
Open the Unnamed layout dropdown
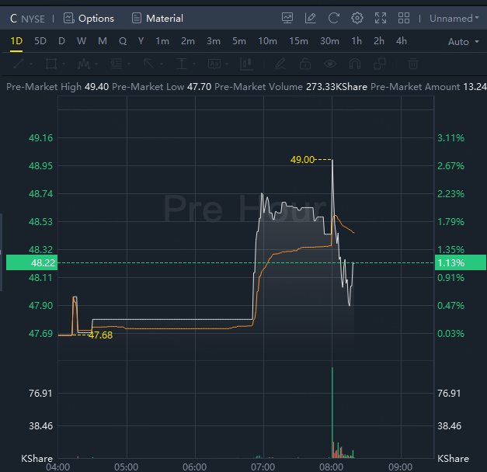[x=454, y=18]
